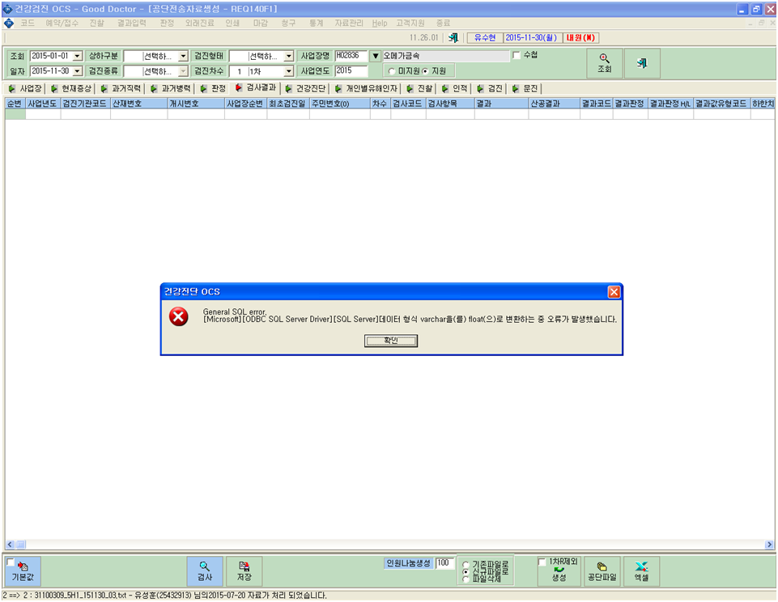The height and width of the screenshot is (602, 778).
Task: Enable the 수첩 checkbox
Action: pos(517,55)
